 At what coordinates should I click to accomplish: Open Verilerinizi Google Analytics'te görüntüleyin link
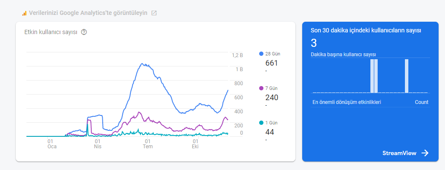tap(88, 13)
